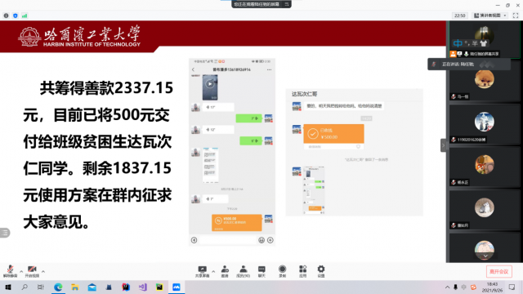This screenshot has width=523, height=294.
Task: Select the Pomeranian dog avatar participant tile
Action: coord(485,81)
